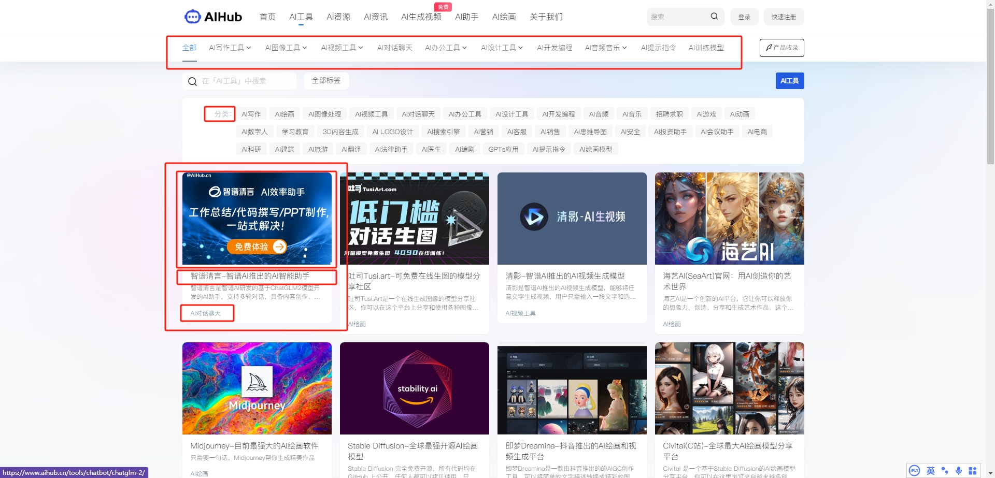Image resolution: width=995 pixels, height=478 pixels.
Task: Click the 快速注册 button
Action: (784, 17)
